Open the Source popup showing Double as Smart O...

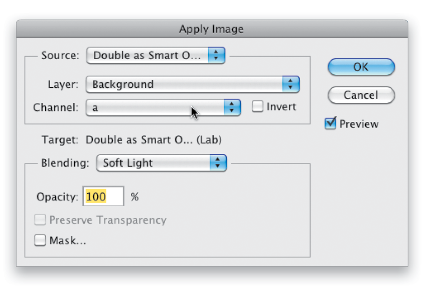(x=156, y=56)
